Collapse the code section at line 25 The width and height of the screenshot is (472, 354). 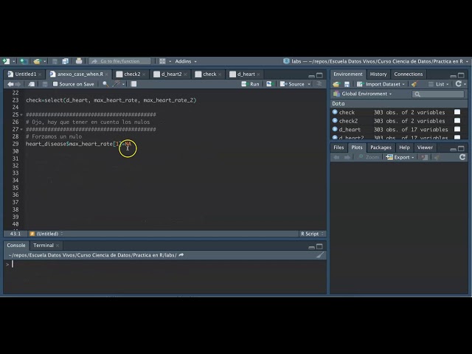click(21, 115)
